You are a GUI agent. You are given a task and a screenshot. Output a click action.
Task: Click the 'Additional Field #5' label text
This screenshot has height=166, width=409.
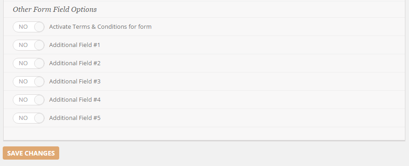click(x=75, y=118)
